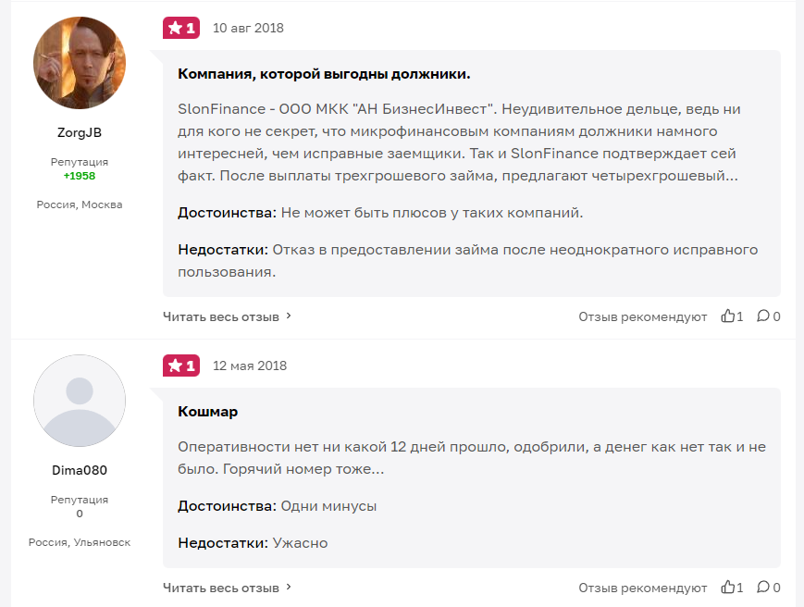Open Dima080's user profile name
804x607 pixels.
(80, 470)
